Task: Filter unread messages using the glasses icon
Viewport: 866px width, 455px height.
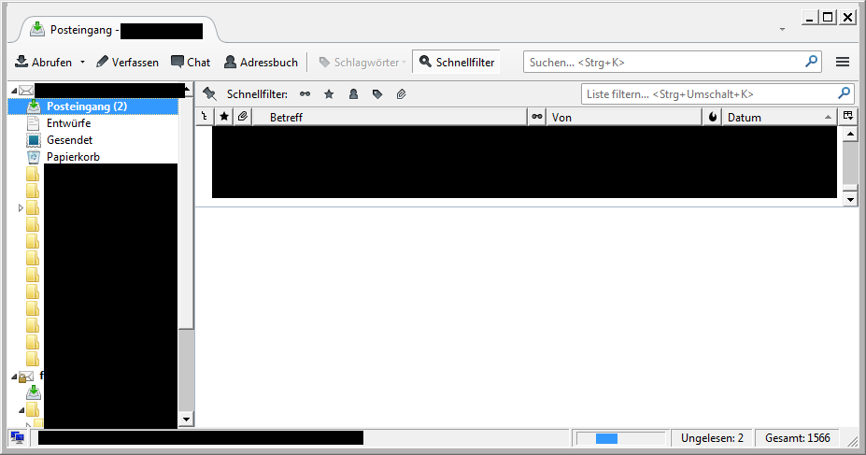Action: click(x=305, y=94)
